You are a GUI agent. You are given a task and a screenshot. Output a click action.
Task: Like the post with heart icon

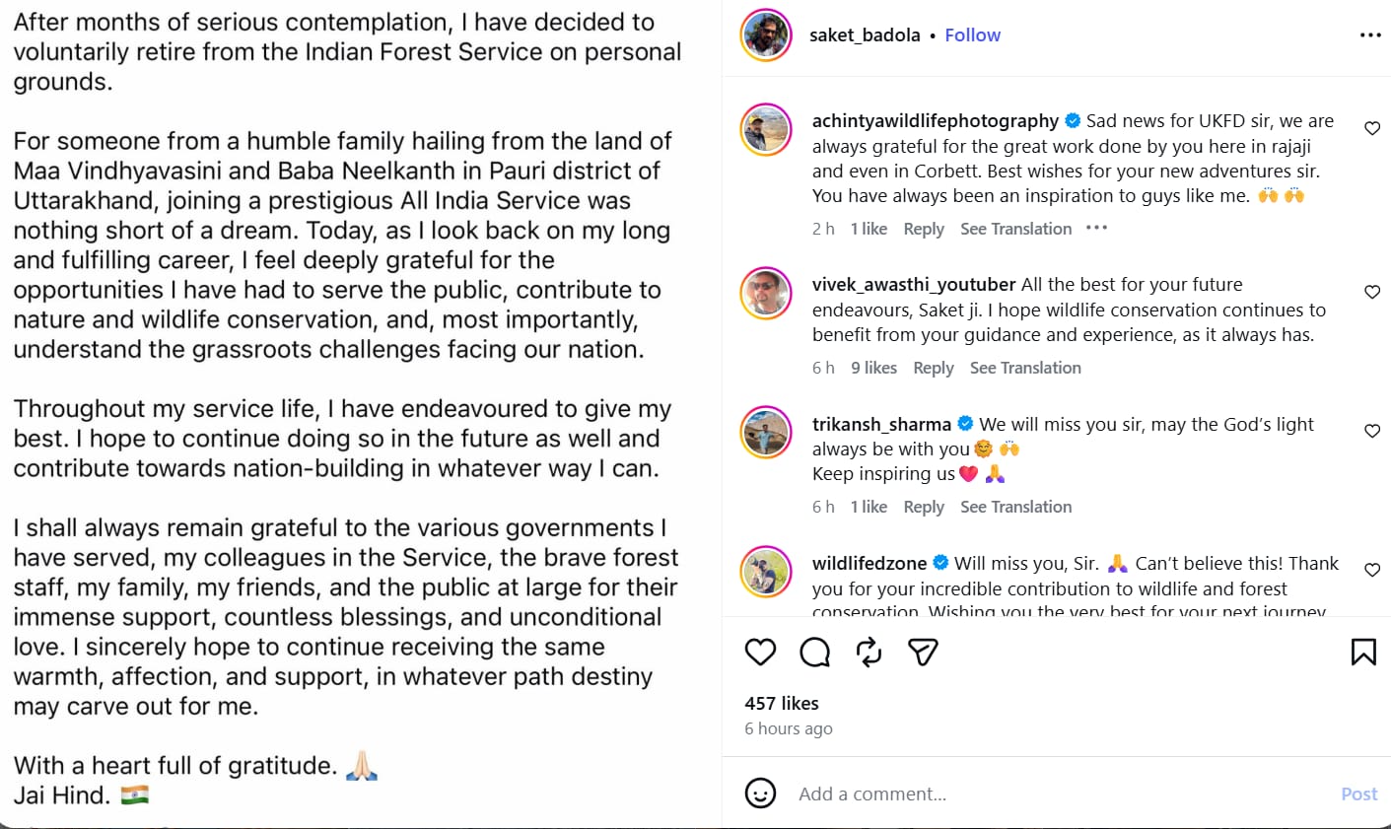tap(760, 652)
